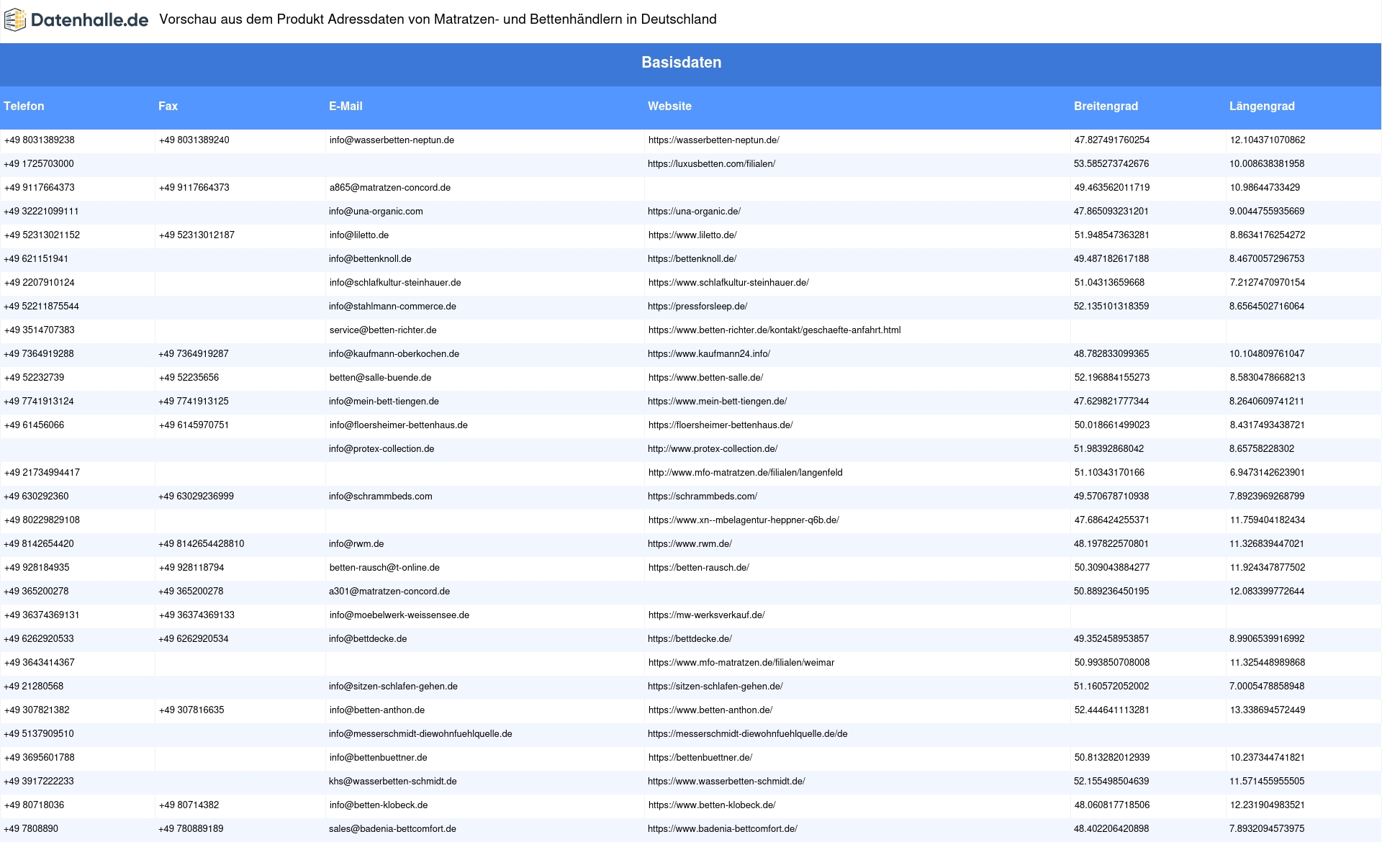Select email service@betten-richter.de
Screen dimensions: 1382x842
pyautogui.click(x=383, y=330)
